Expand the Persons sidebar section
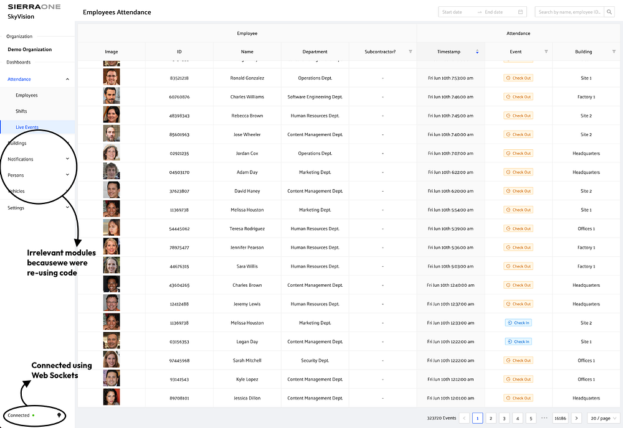 67,175
